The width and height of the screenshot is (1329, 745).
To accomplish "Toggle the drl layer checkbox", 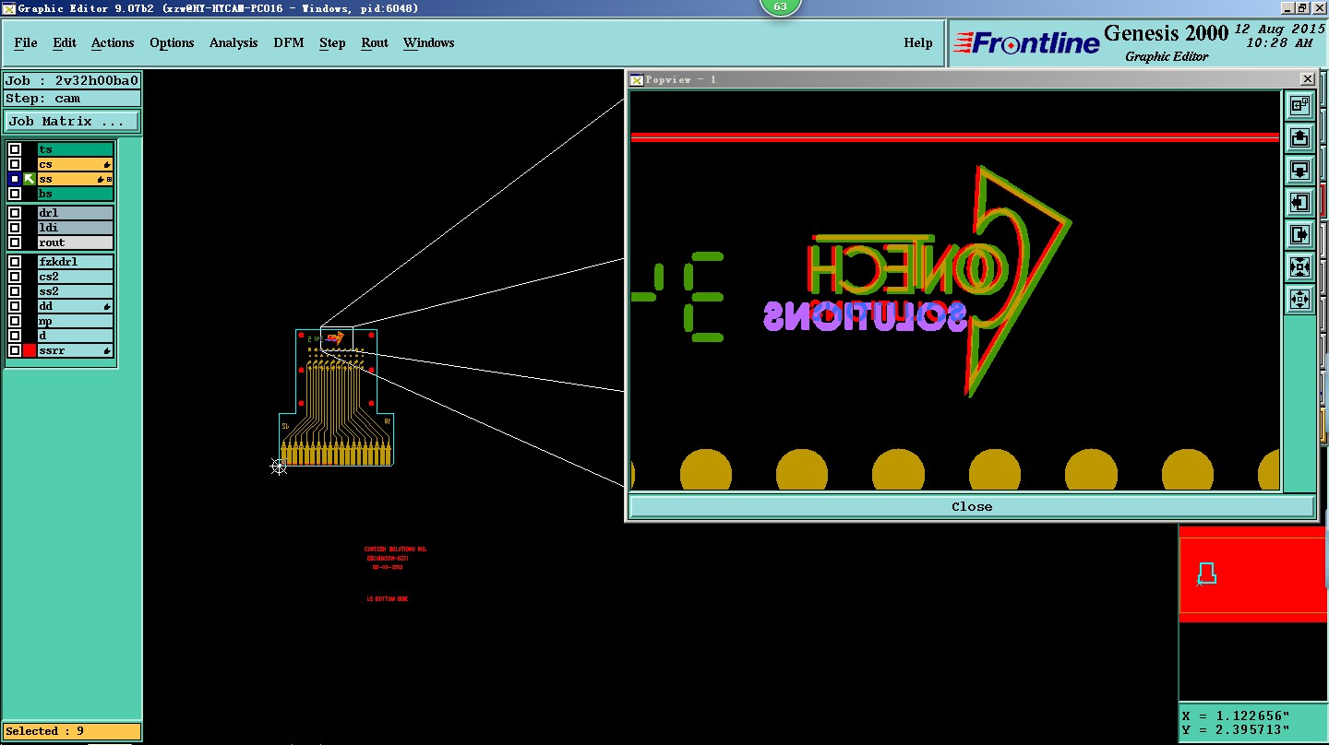I will (15, 213).
